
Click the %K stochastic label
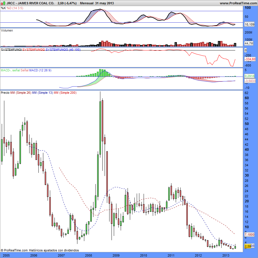click(x=3, y=8)
